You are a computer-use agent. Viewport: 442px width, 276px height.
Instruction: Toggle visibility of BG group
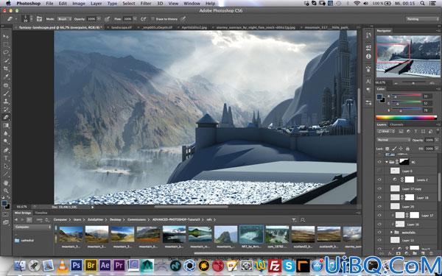[x=379, y=162]
